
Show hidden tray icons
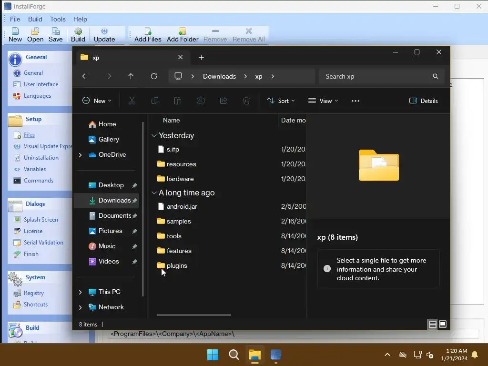point(387,355)
